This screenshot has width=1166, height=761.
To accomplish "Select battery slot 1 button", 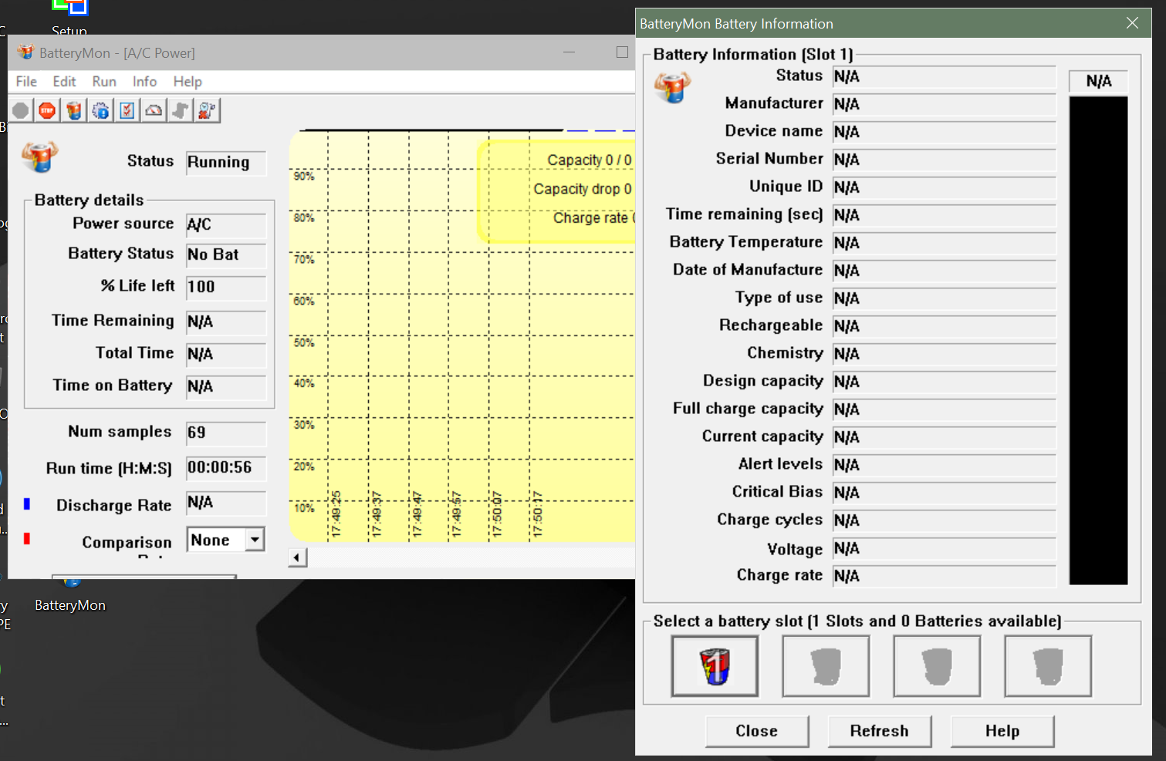I will click(x=715, y=666).
